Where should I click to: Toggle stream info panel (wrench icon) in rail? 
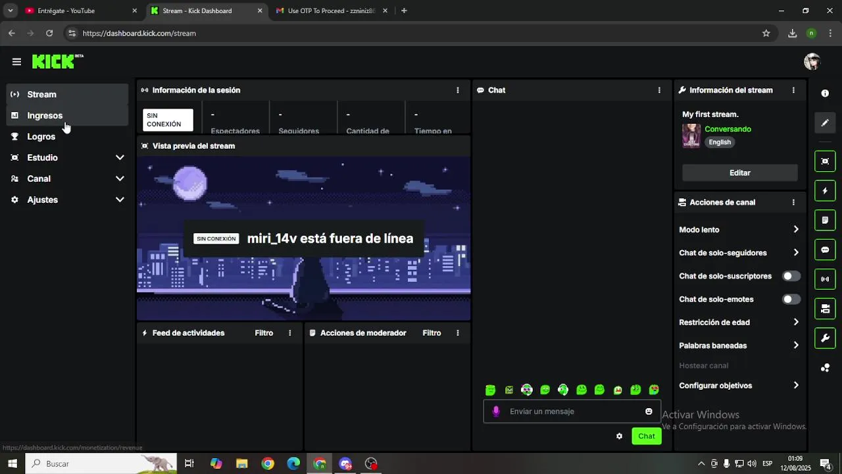(825, 338)
